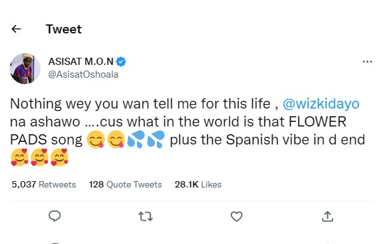
Task: Open the share upload-arrow icon
Action: click(x=327, y=216)
